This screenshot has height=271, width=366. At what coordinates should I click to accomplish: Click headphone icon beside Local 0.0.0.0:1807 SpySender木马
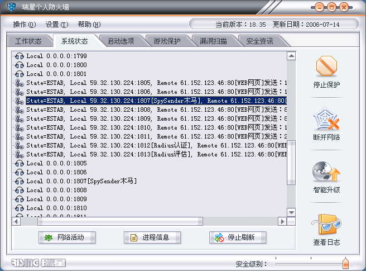(20, 181)
